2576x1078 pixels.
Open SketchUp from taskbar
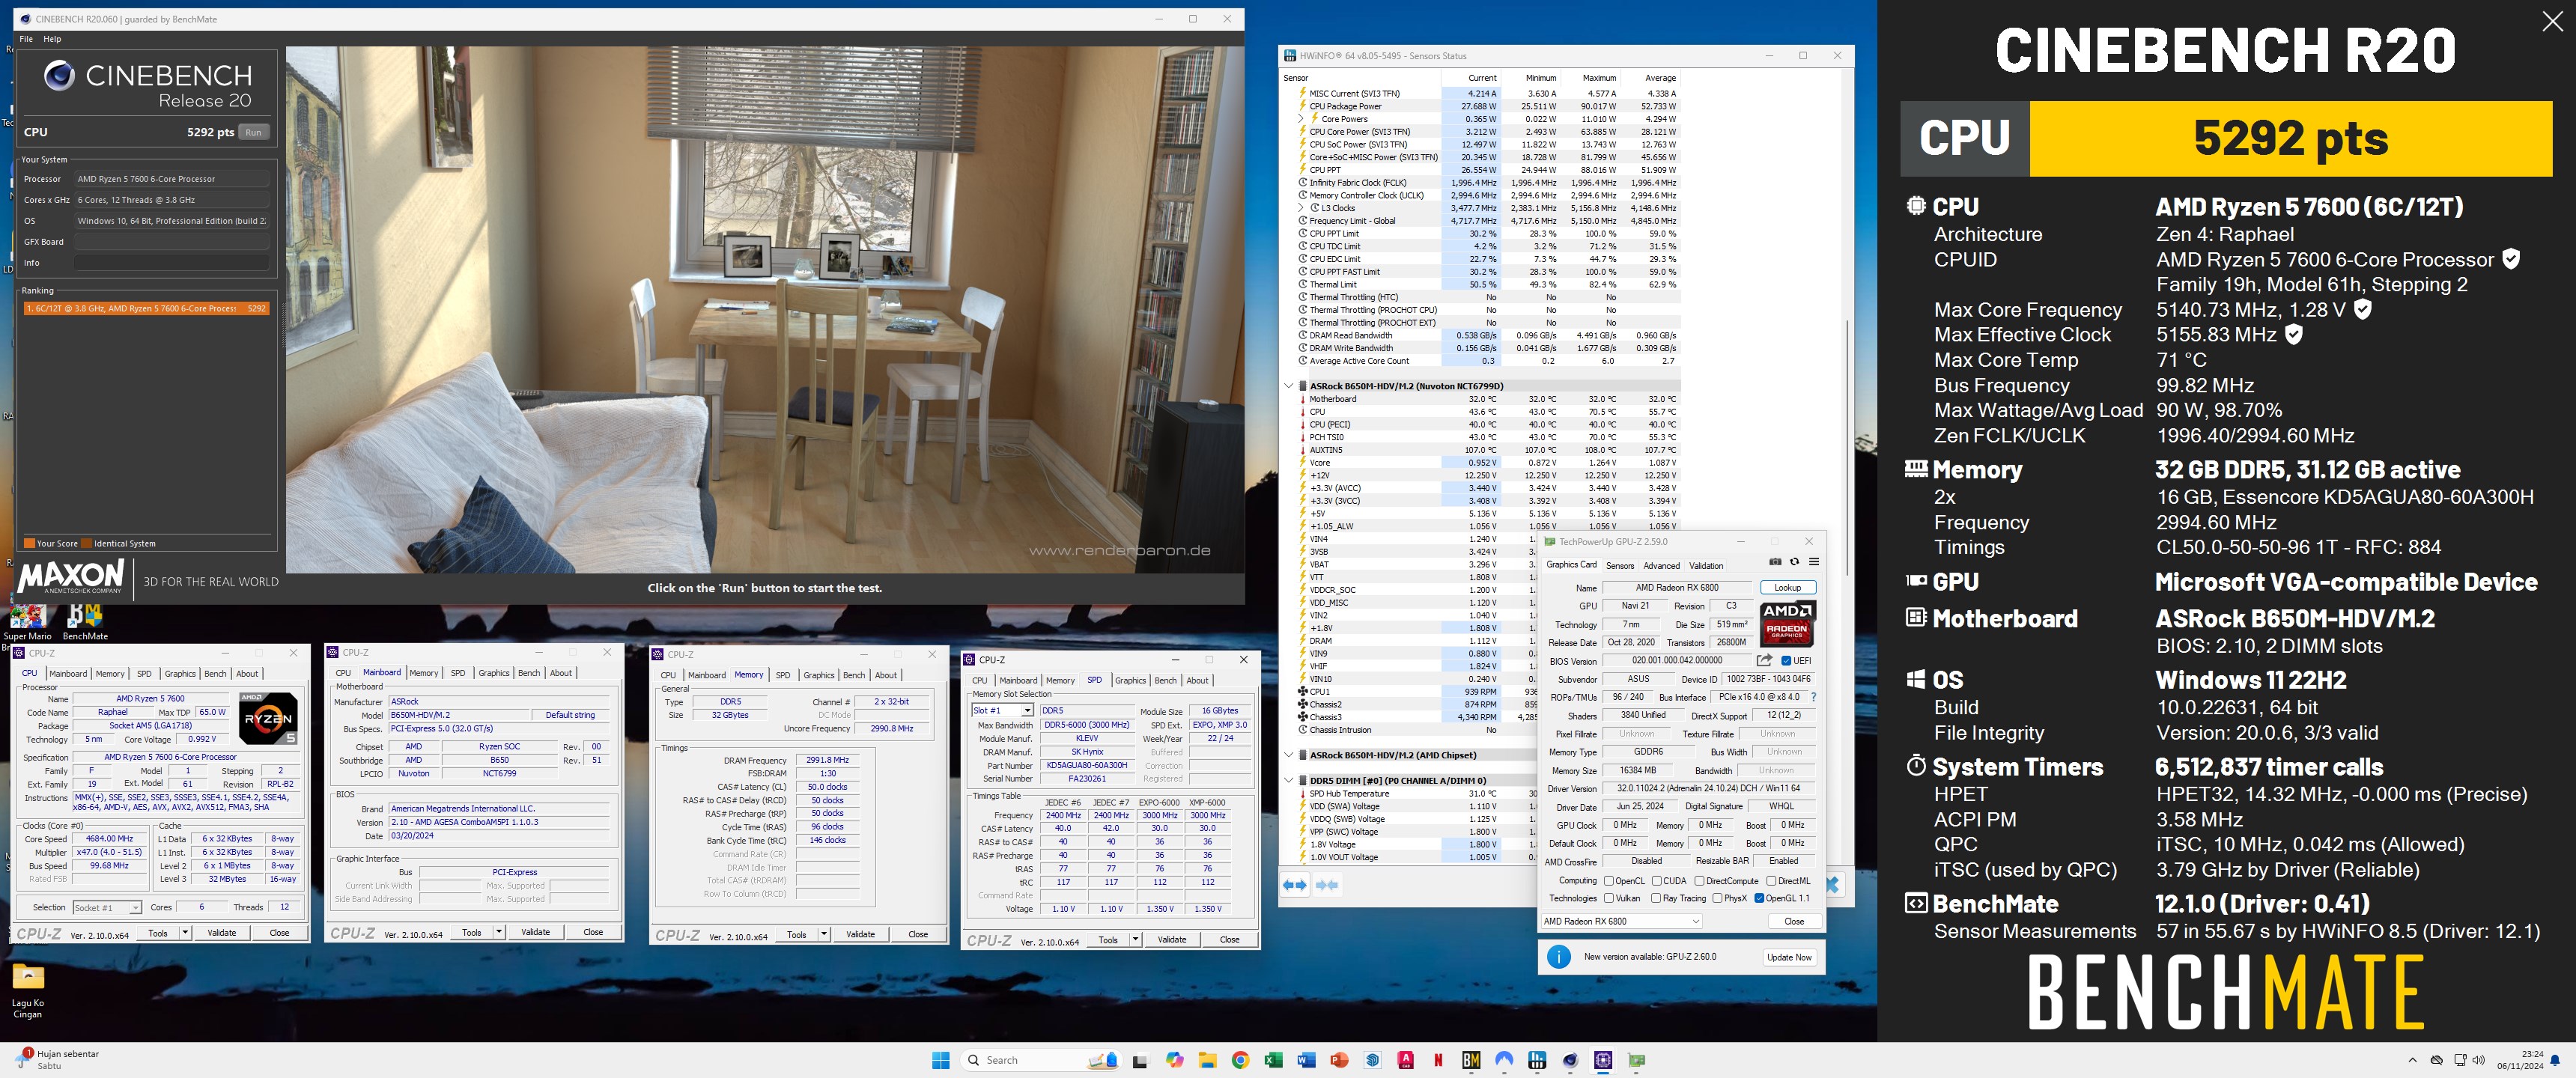point(1372,1060)
